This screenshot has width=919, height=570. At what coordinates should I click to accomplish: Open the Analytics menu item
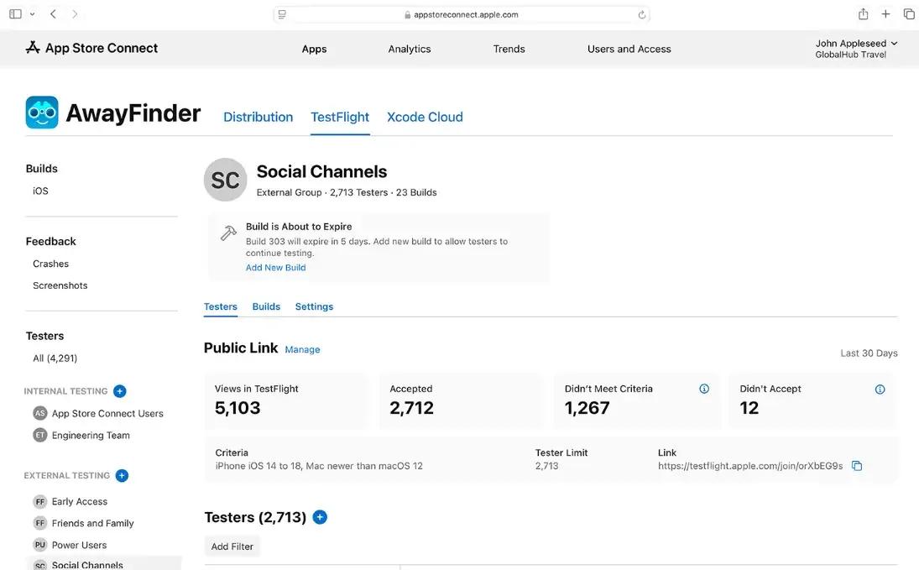pyautogui.click(x=409, y=50)
